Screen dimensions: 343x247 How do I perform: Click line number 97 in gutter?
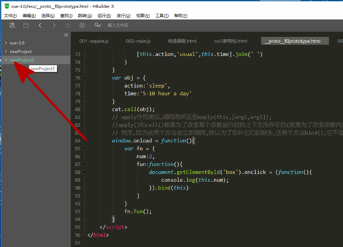(x=78, y=243)
